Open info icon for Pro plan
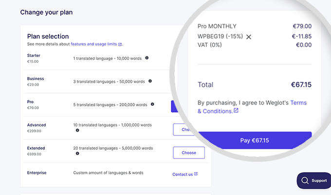Viewport: 331px width, 195px height. (152, 104)
